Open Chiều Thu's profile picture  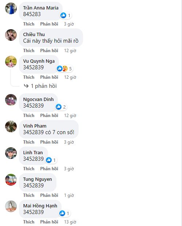coord(11,35)
